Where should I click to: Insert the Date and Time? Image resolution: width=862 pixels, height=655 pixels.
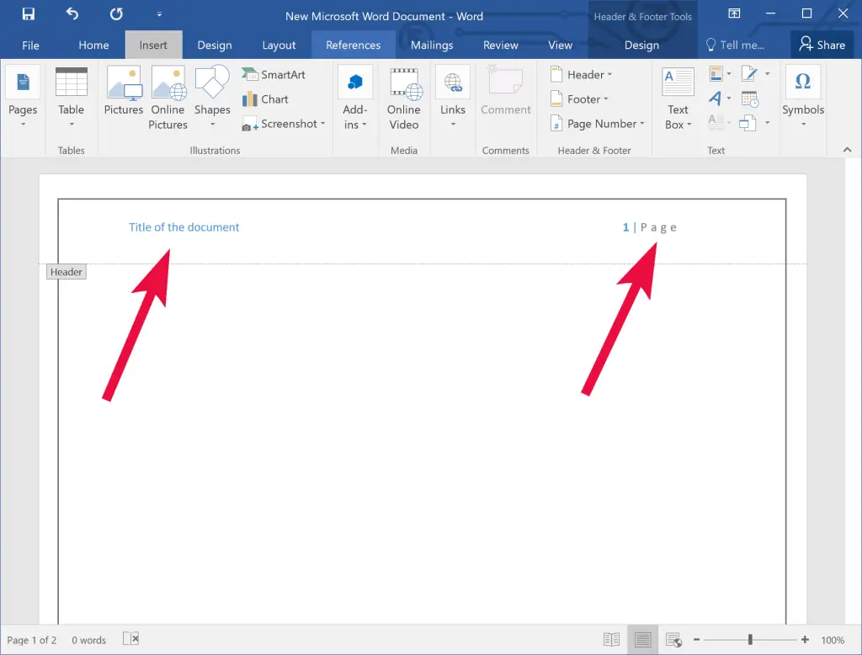749,99
